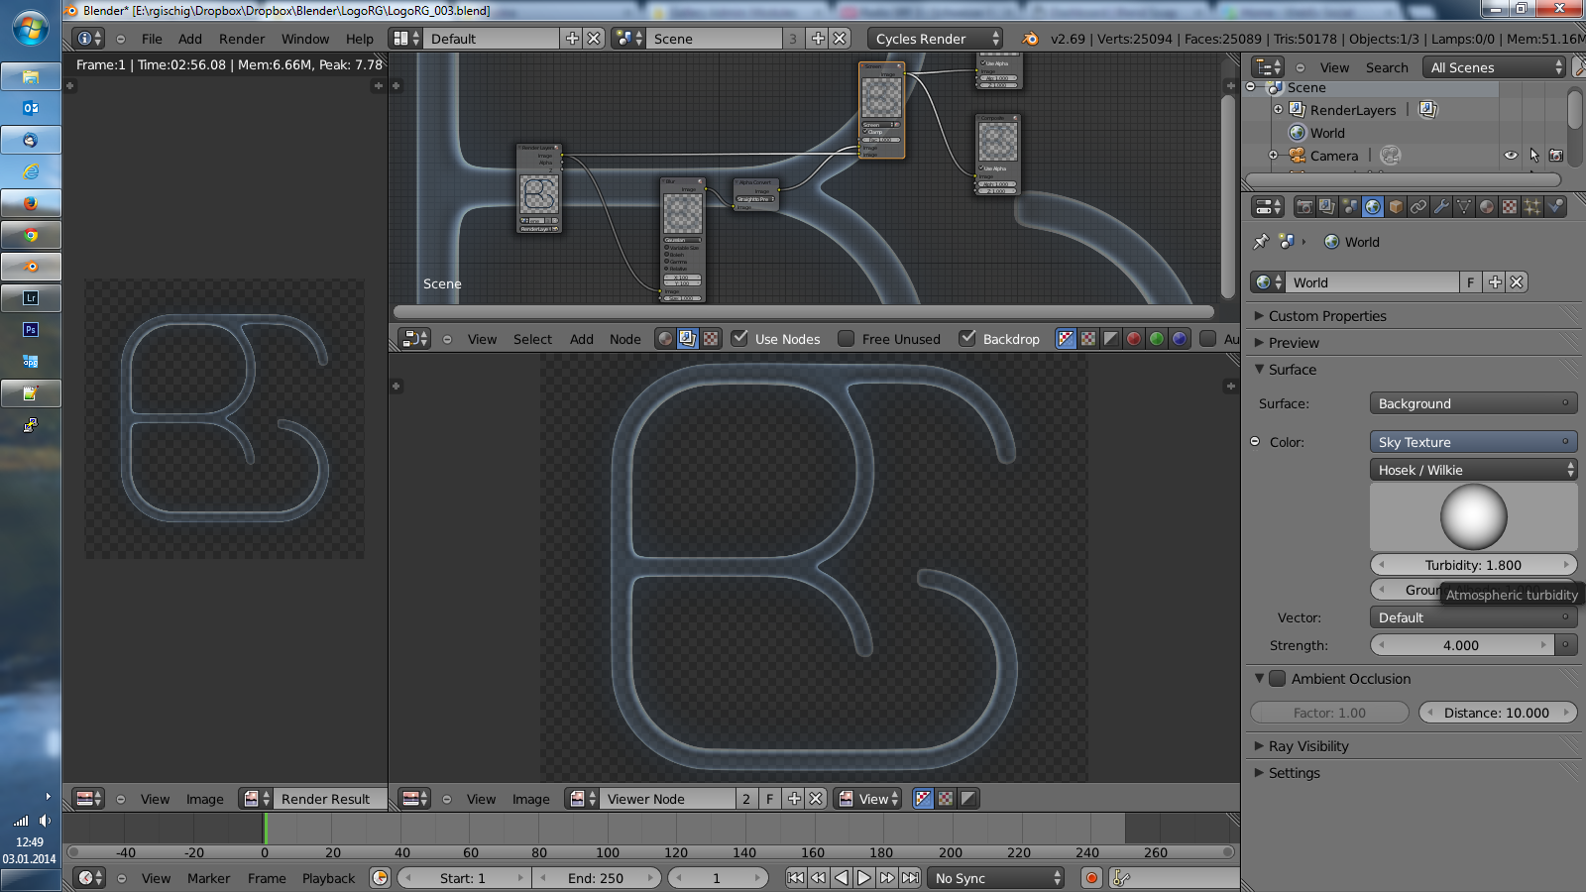Screen dimensions: 1586x892
Task: Click the End frame 250 field
Action: tap(595, 878)
